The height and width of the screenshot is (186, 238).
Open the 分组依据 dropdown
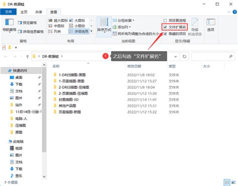coord(124,21)
